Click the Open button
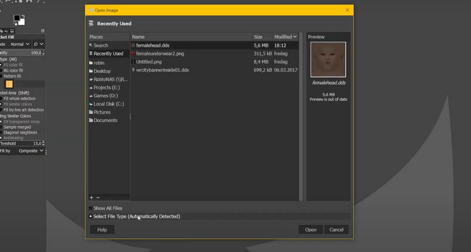The image size is (471, 252). [x=311, y=230]
